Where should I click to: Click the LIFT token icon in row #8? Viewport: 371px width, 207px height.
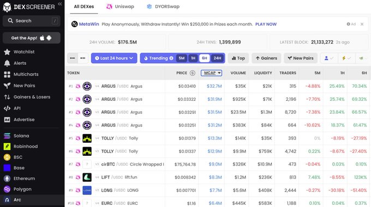[87, 177]
